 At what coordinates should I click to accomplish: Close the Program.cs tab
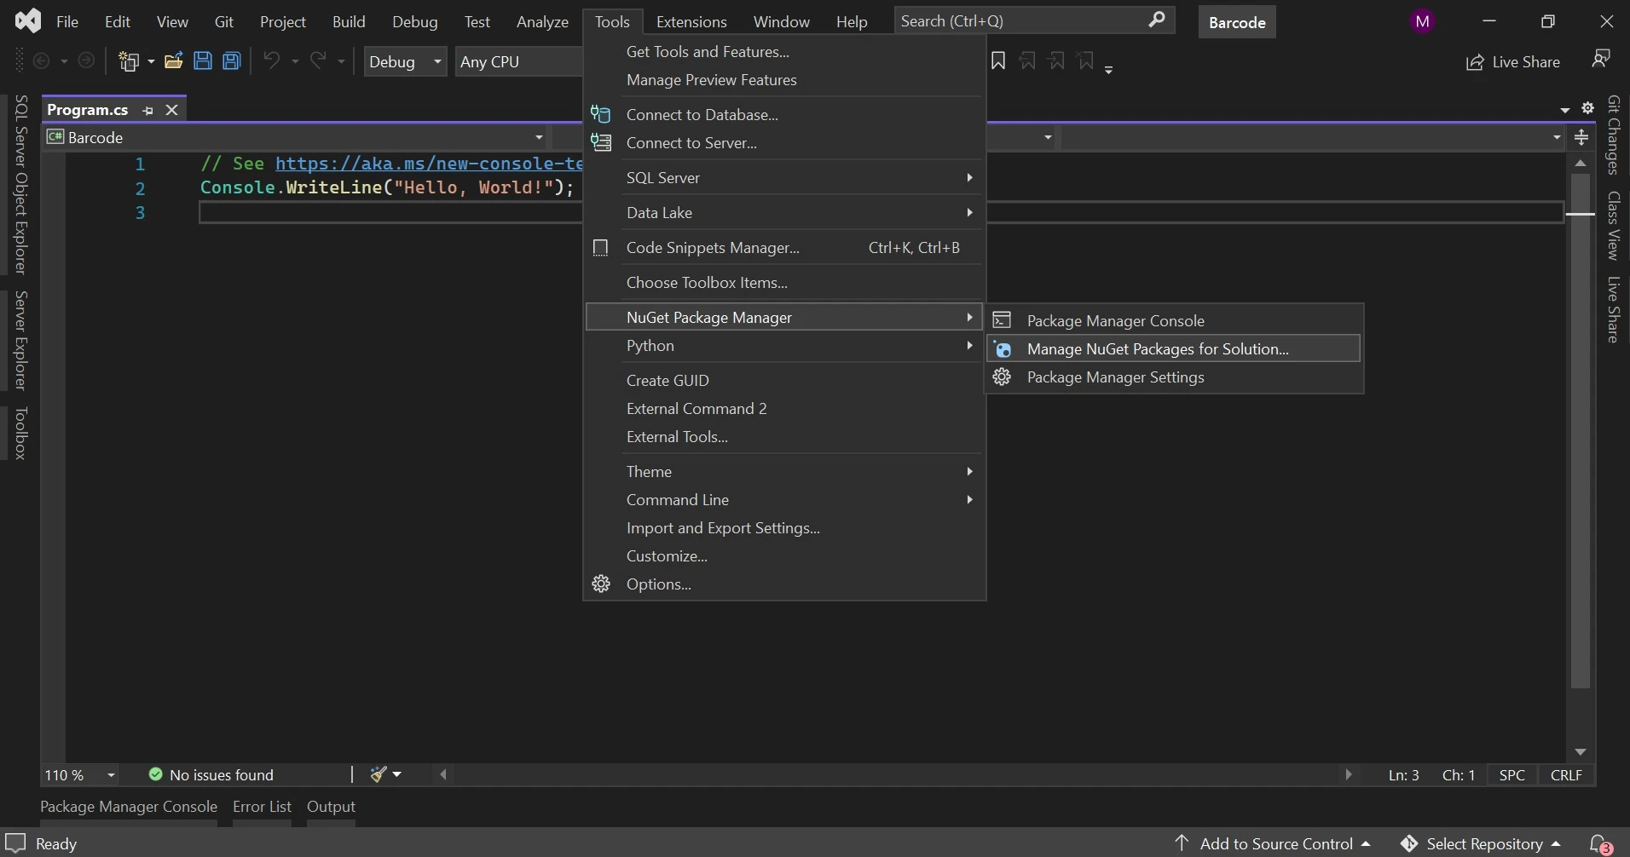[x=172, y=110]
